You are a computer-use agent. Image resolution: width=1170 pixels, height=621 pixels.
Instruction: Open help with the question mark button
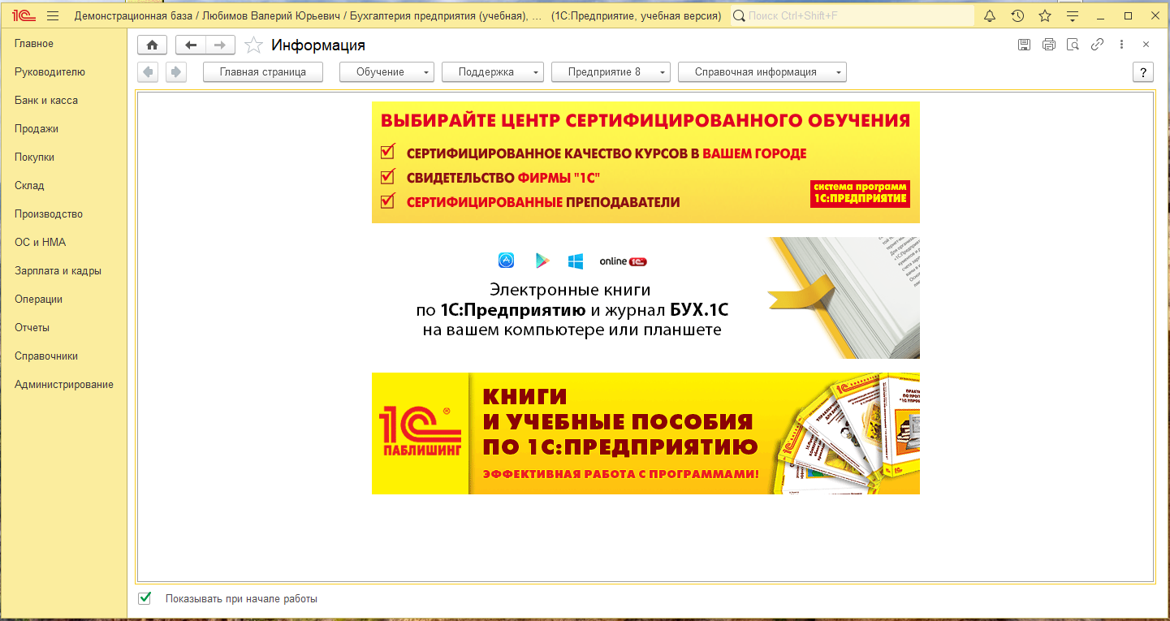pyautogui.click(x=1143, y=72)
